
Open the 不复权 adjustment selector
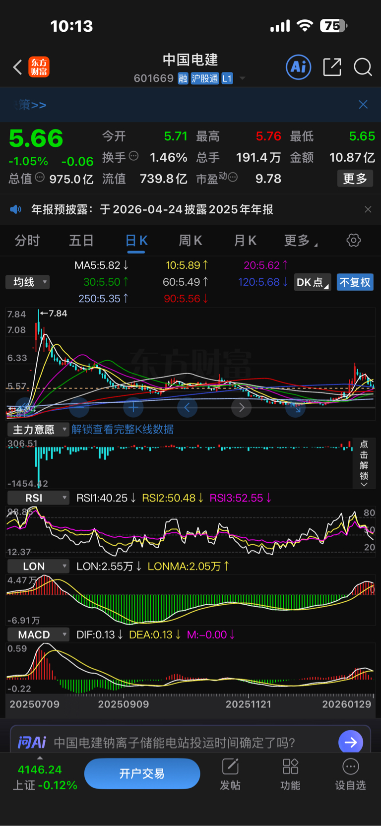(355, 282)
